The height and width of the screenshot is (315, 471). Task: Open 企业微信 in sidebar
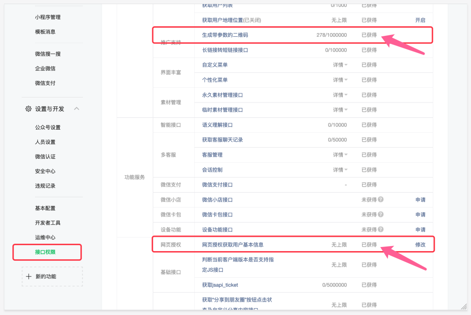[x=45, y=68]
